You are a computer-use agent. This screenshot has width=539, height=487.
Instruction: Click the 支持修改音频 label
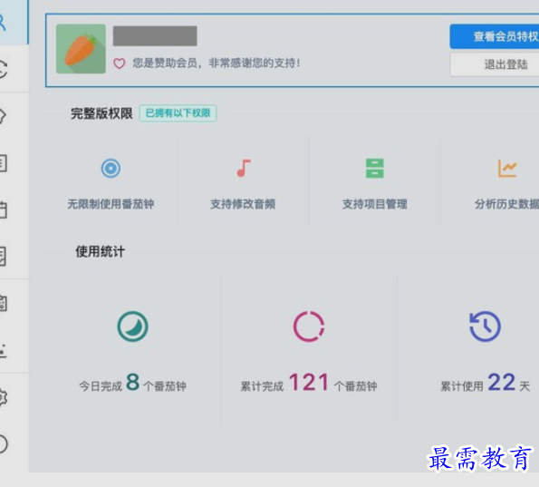pyautogui.click(x=243, y=204)
